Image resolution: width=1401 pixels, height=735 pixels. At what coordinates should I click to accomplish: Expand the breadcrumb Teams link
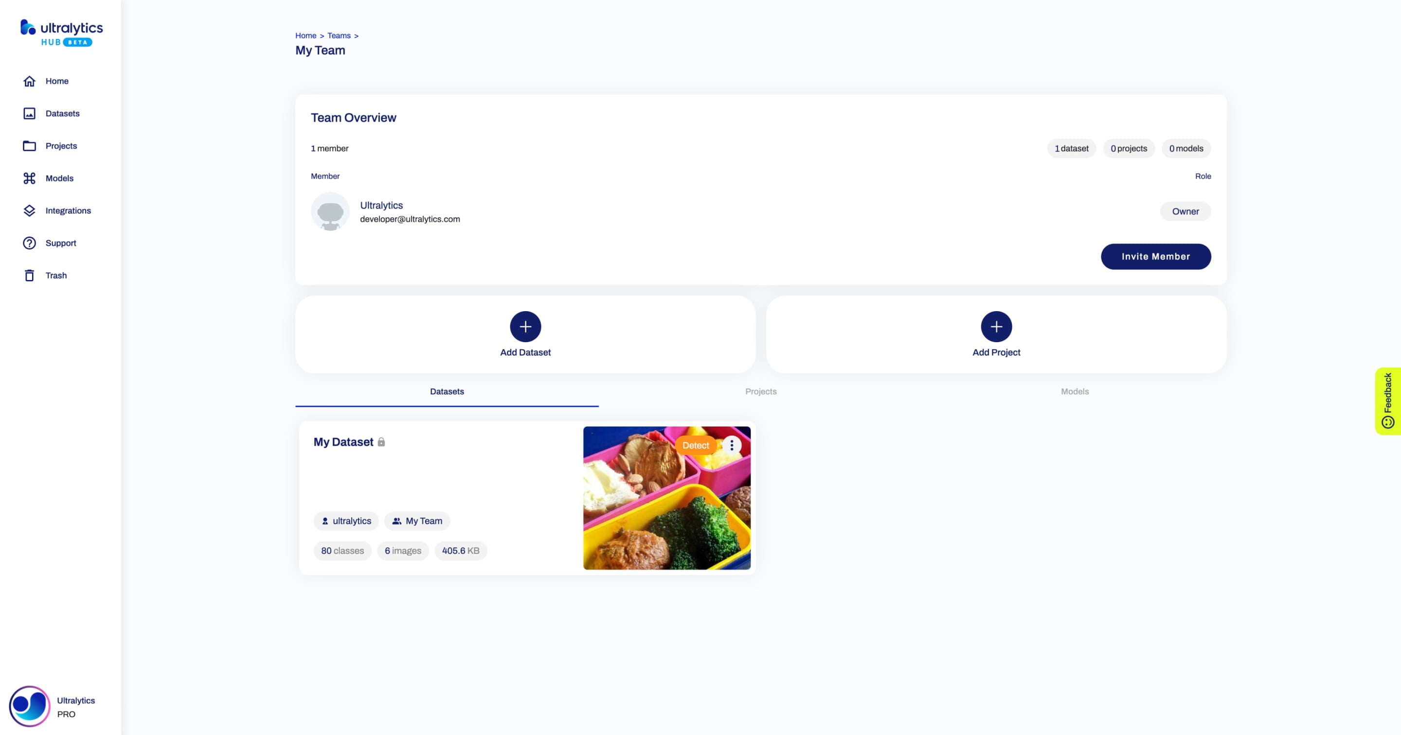(338, 35)
